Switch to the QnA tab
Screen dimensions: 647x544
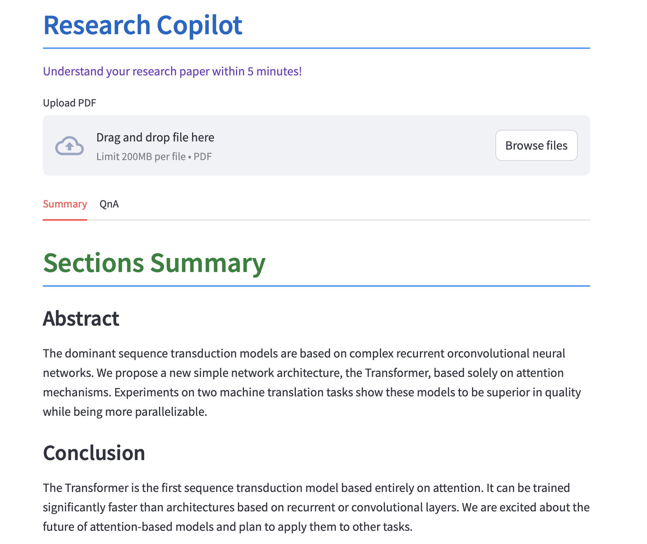[x=109, y=204]
